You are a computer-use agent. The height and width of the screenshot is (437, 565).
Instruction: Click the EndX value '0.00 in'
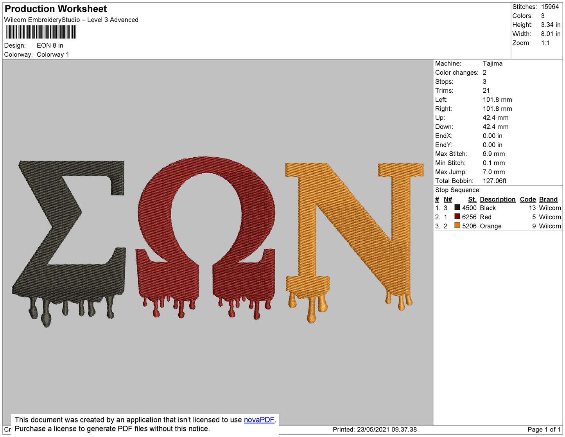tap(493, 136)
